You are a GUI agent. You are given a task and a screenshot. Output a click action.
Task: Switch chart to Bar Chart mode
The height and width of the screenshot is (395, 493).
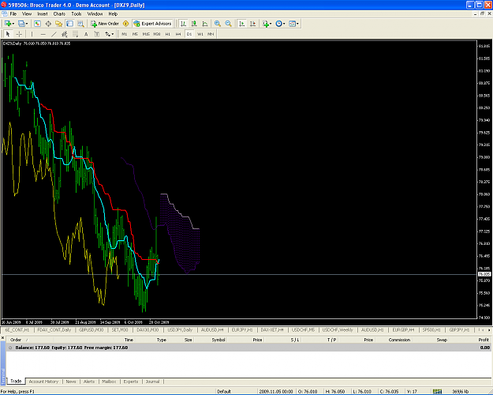183,24
